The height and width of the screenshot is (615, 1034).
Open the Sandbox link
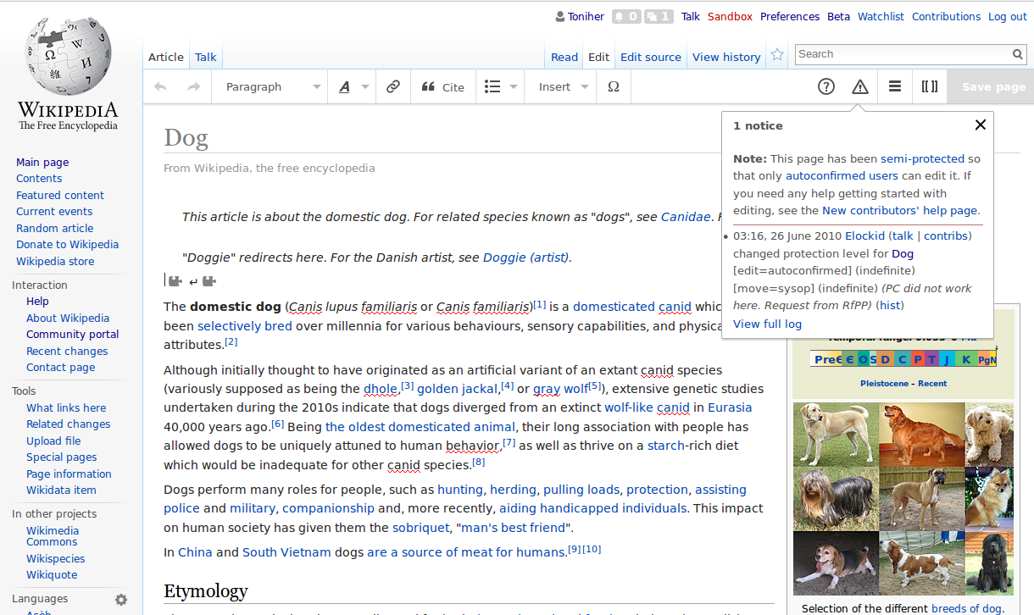pyautogui.click(x=730, y=16)
